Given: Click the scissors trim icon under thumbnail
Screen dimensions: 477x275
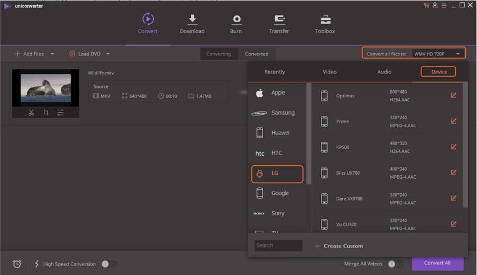Looking at the screenshot, I should (31, 113).
